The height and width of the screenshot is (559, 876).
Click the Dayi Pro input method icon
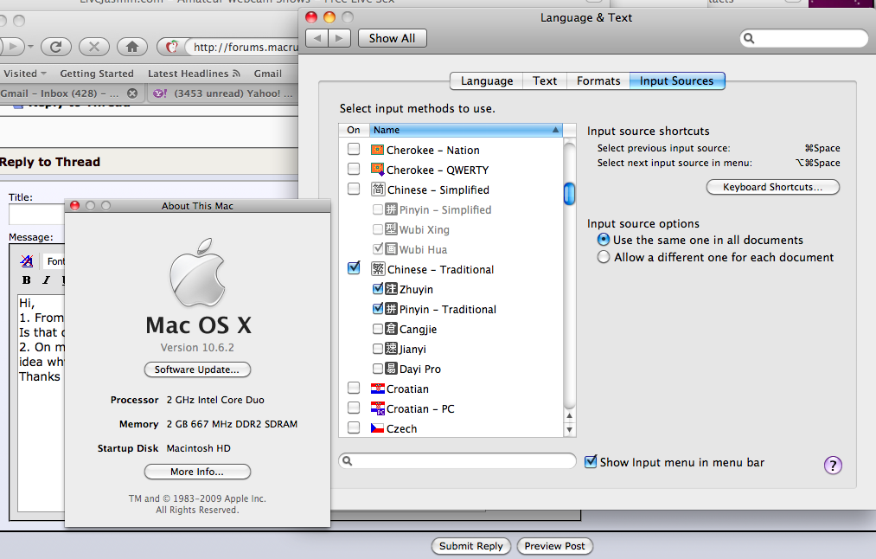tap(391, 369)
